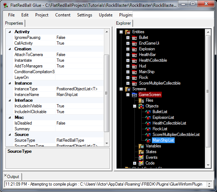The height and width of the screenshot is (192, 217).
Task: Collapse the Interface property category
Action: 10,100
